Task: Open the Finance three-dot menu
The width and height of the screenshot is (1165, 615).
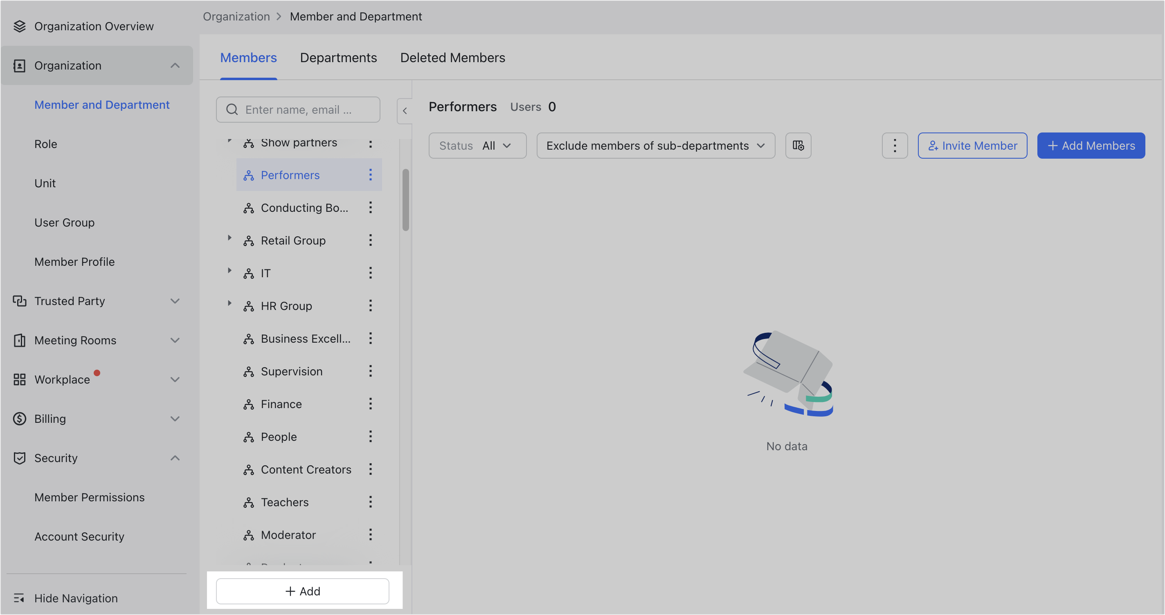Action: [x=370, y=404]
